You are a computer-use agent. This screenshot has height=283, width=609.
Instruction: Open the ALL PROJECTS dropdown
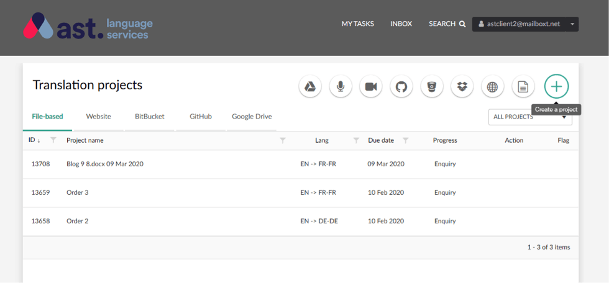click(x=530, y=117)
